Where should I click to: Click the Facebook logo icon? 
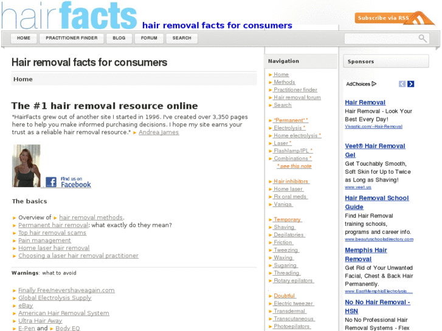(x=51, y=182)
